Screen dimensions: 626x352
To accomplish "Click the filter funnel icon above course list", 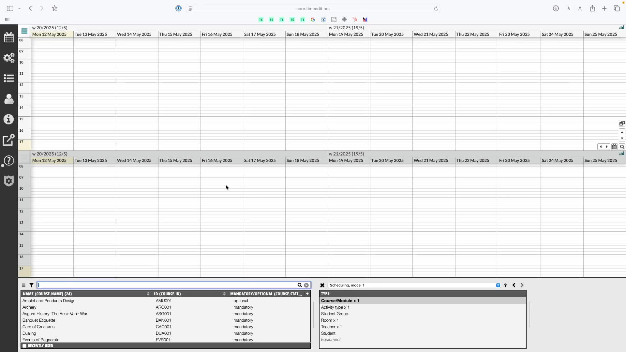I will click(x=31, y=285).
